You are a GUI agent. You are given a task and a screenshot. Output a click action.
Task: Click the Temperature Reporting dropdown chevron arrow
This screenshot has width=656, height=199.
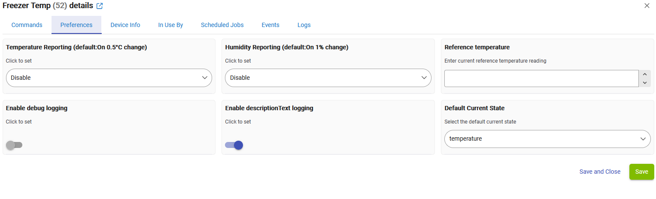pyautogui.click(x=205, y=78)
